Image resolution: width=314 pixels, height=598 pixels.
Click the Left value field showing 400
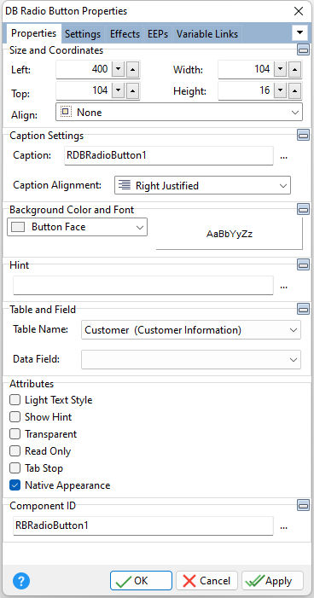84,69
